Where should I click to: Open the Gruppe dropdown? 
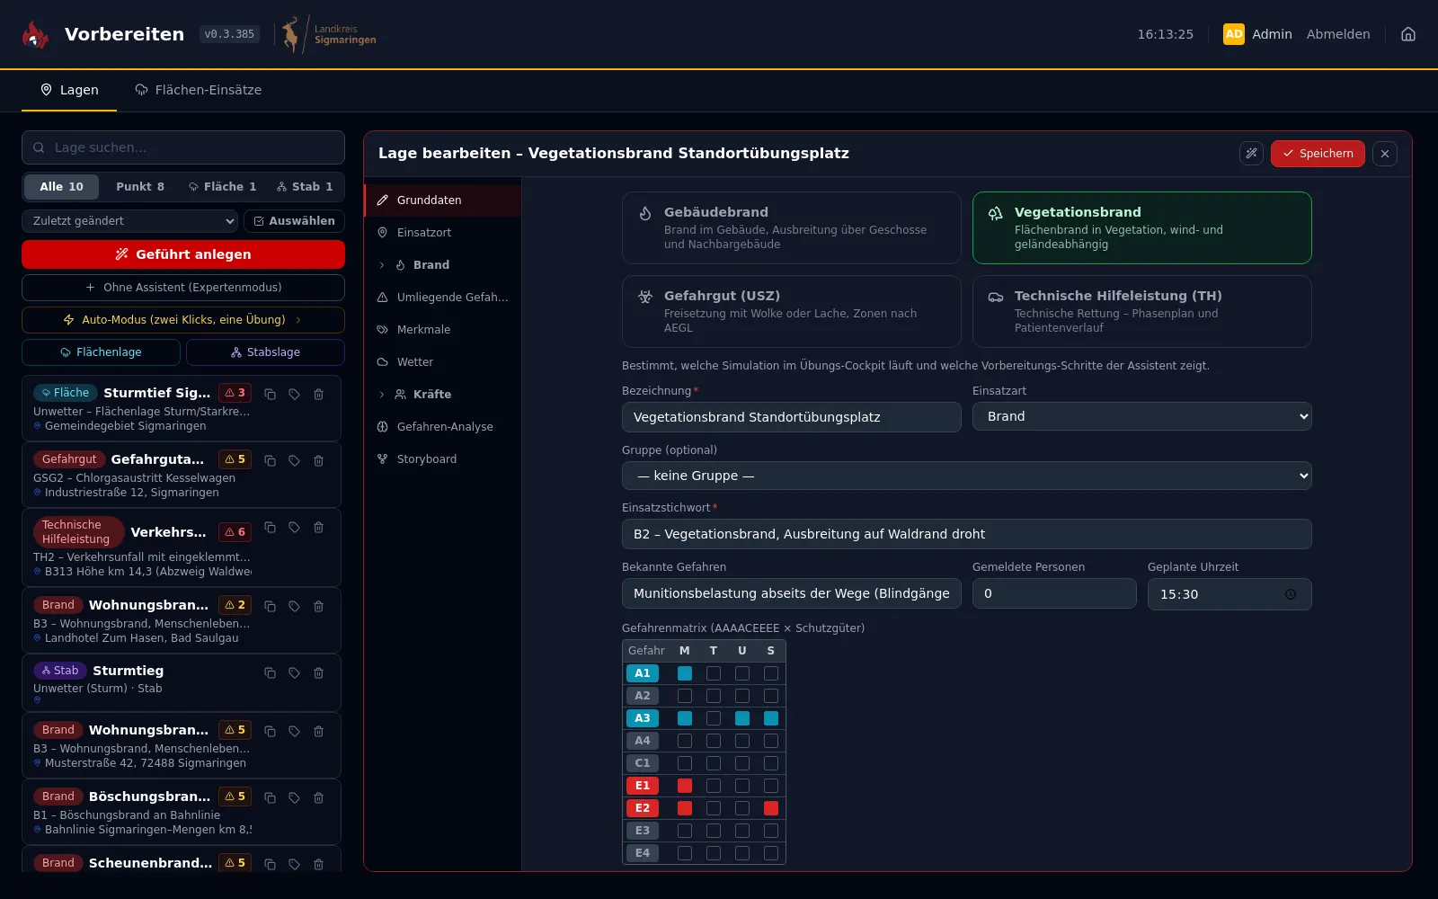(x=967, y=476)
